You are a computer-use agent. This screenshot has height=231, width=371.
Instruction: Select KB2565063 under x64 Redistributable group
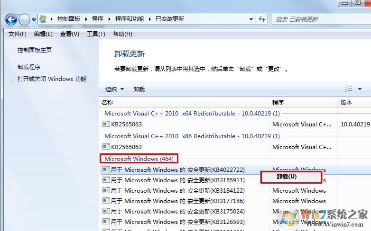126,124
